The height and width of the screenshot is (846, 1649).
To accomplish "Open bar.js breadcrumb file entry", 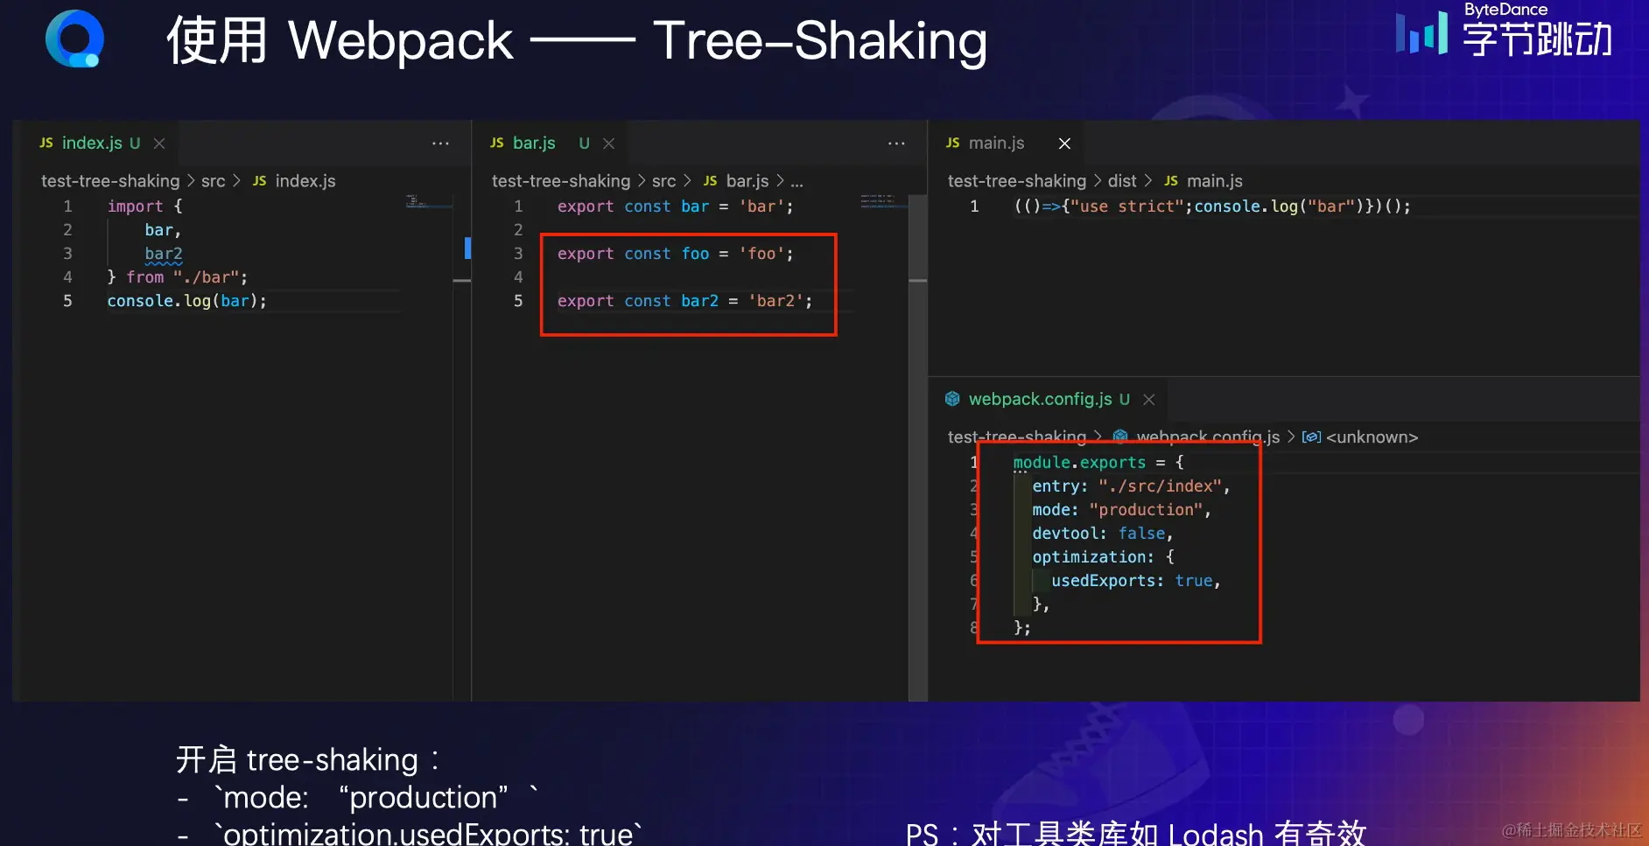I will (x=747, y=181).
